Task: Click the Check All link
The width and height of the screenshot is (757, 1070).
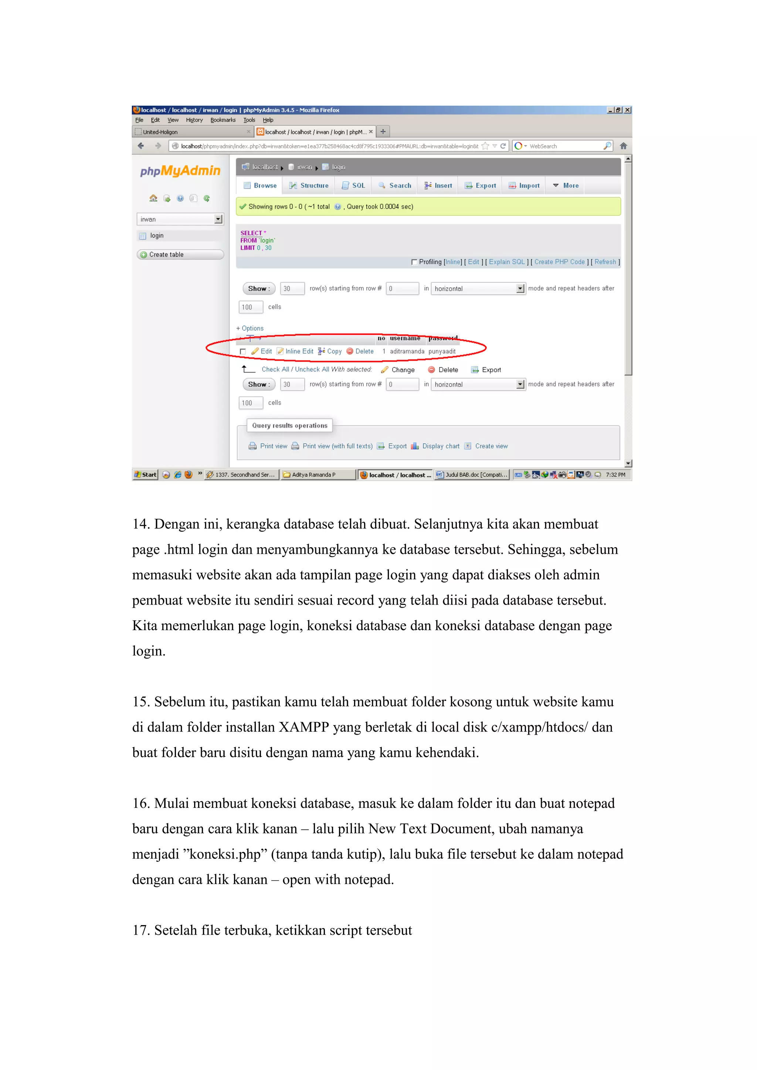Action: point(275,369)
